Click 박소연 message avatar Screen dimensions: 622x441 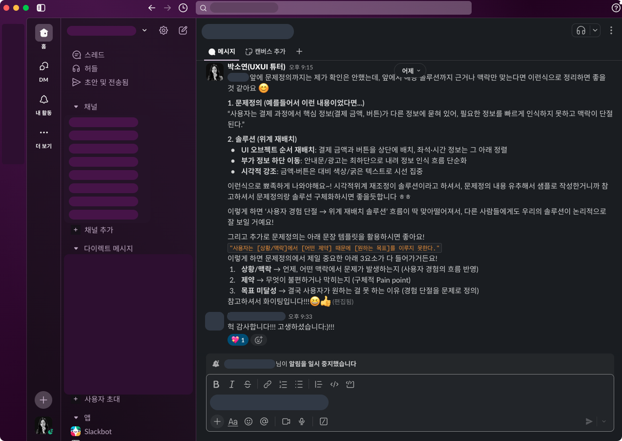pos(215,72)
